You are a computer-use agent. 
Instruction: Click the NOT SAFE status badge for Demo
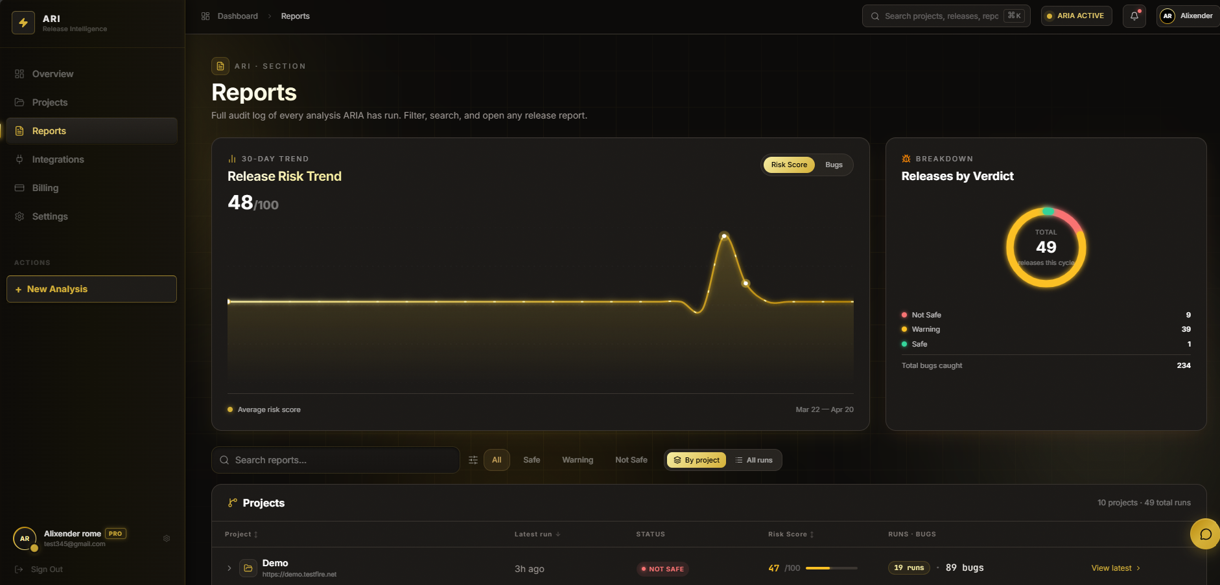663,569
